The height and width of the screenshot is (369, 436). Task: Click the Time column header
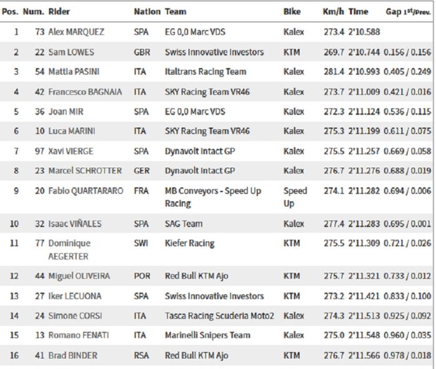pyautogui.click(x=358, y=11)
